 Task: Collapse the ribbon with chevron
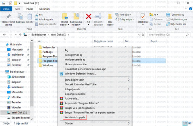click(x=186, y=9)
